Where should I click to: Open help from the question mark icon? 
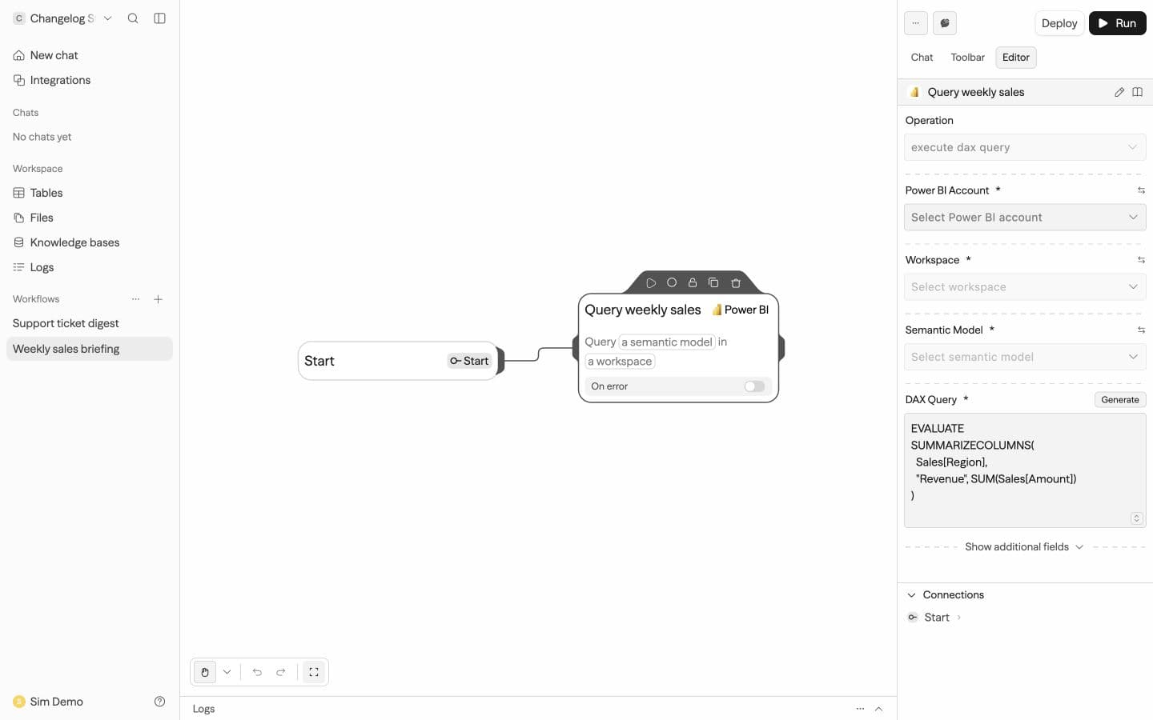point(159,702)
